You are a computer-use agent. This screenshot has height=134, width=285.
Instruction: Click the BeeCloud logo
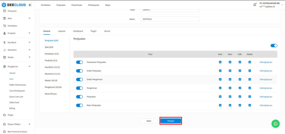point(14,5)
